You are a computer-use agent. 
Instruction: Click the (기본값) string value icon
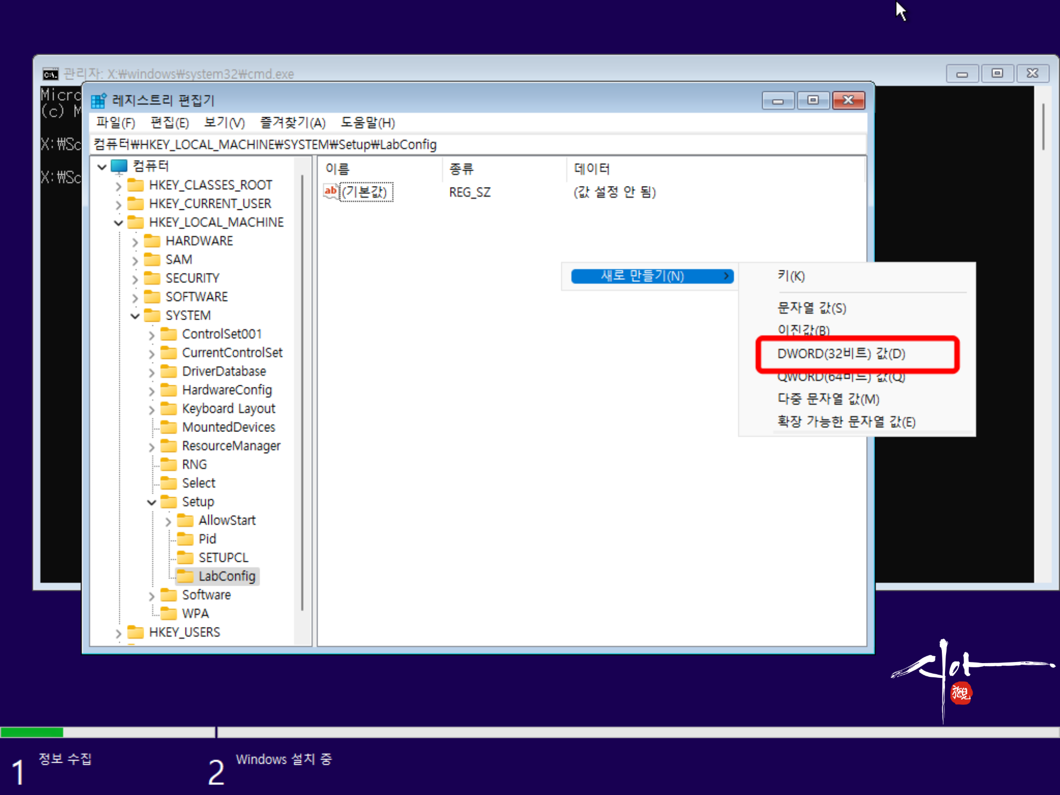(x=331, y=191)
